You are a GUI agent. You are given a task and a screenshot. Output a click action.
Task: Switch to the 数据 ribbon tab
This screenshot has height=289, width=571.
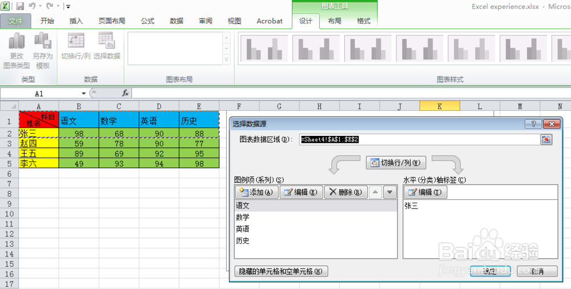[176, 21]
